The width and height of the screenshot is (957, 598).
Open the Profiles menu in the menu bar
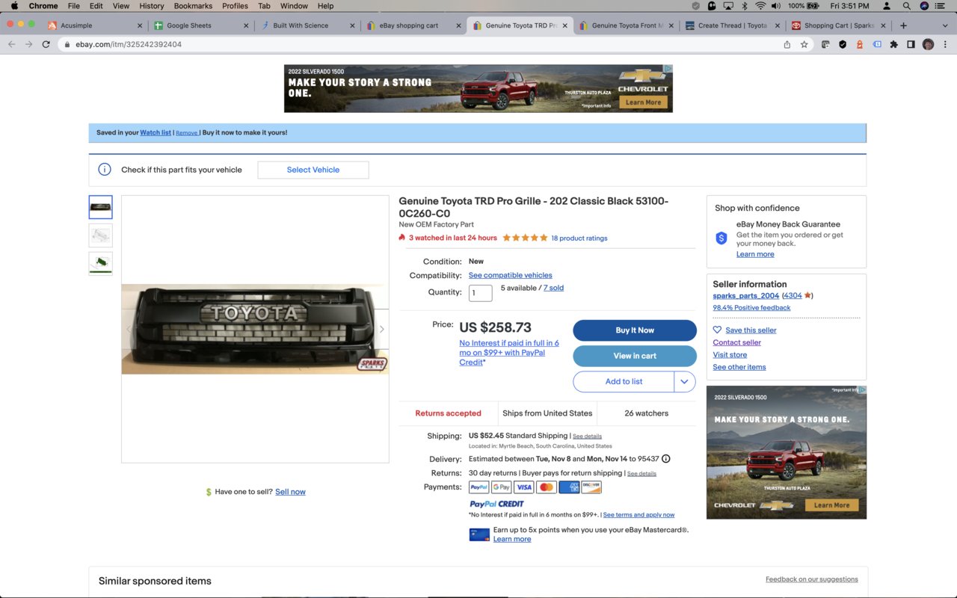[235, 6]
